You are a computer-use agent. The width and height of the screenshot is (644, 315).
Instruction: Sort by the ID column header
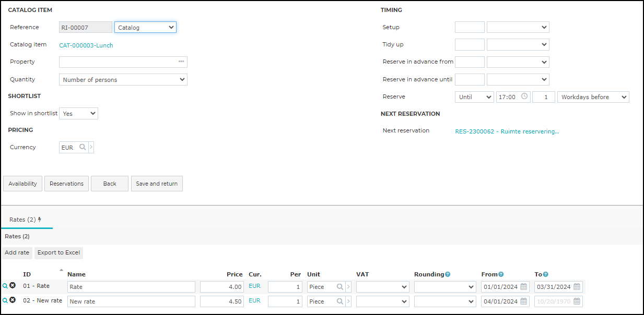[x=27, y=274]
